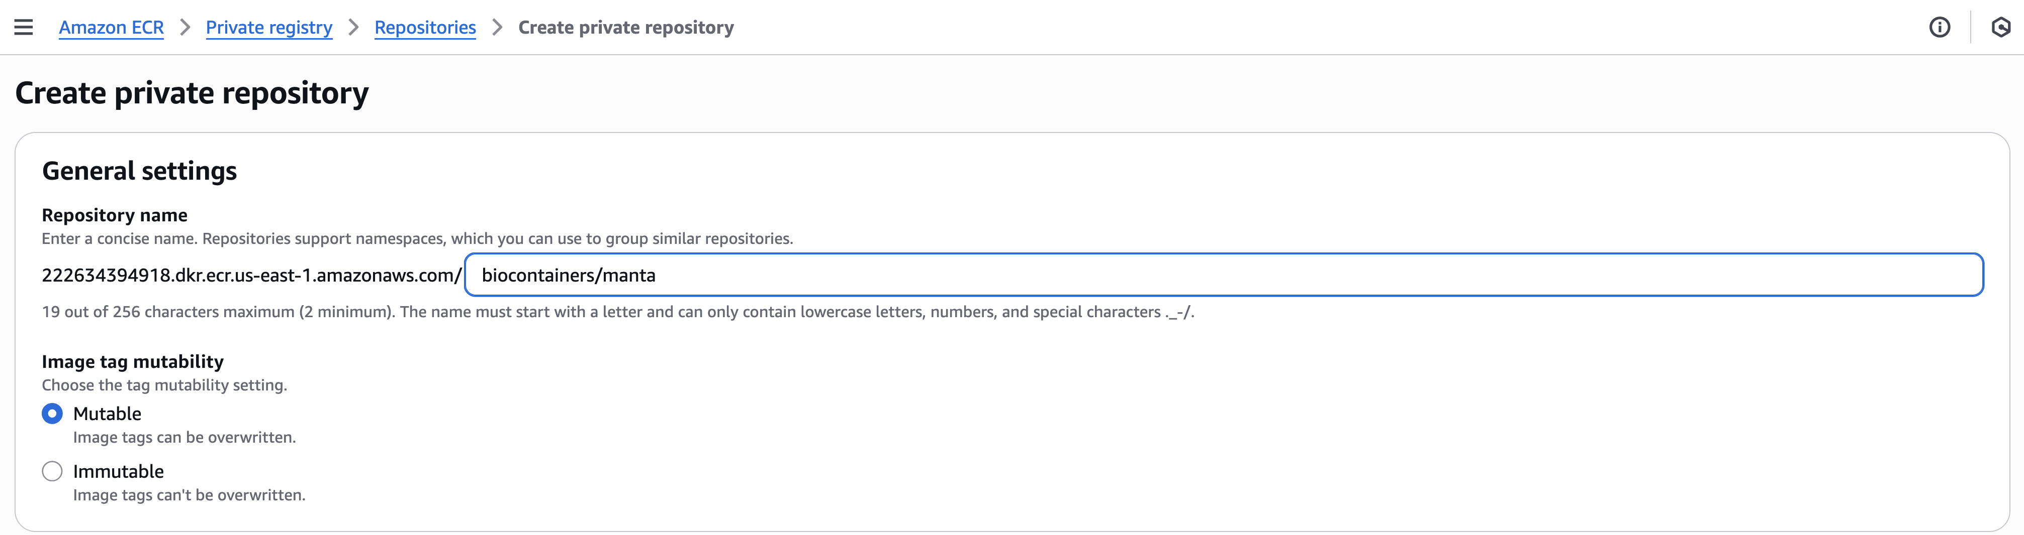The image size is (2024, 535).
Task: Click the chevron after Repositories breadcrumb
Action: pos(497,28)
